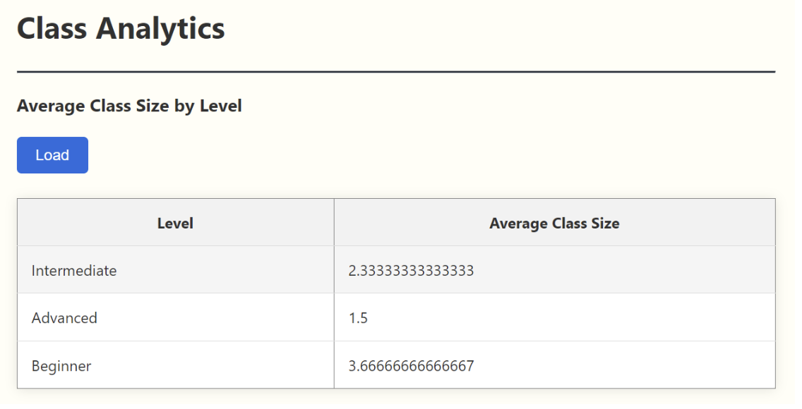Viewport: 802px width, 409px height.
Task: Click the word "Class" in the page title
Action: point(52,29)
